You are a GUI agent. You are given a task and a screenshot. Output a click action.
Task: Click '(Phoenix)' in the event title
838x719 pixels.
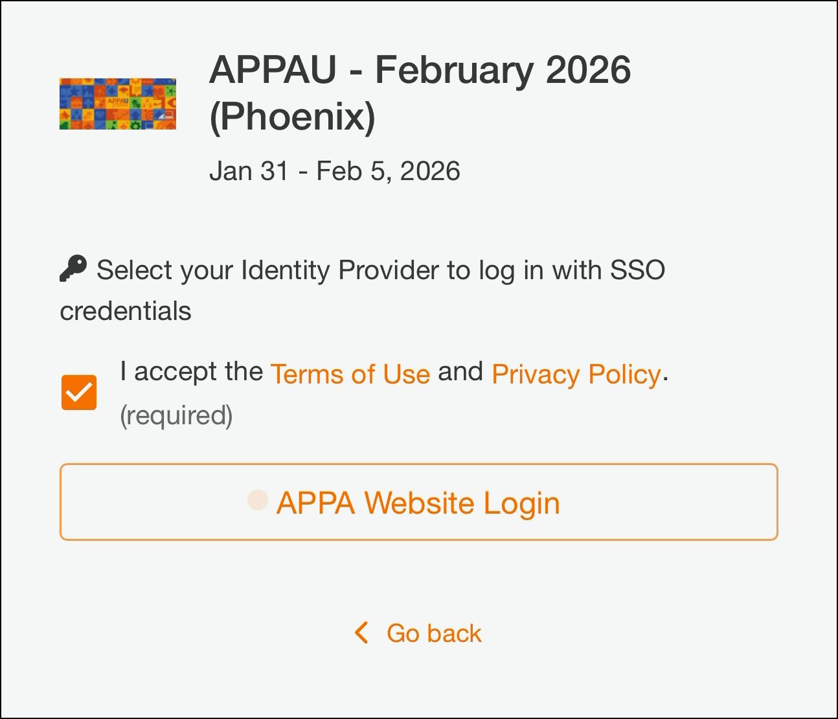[x=292, y=117]
